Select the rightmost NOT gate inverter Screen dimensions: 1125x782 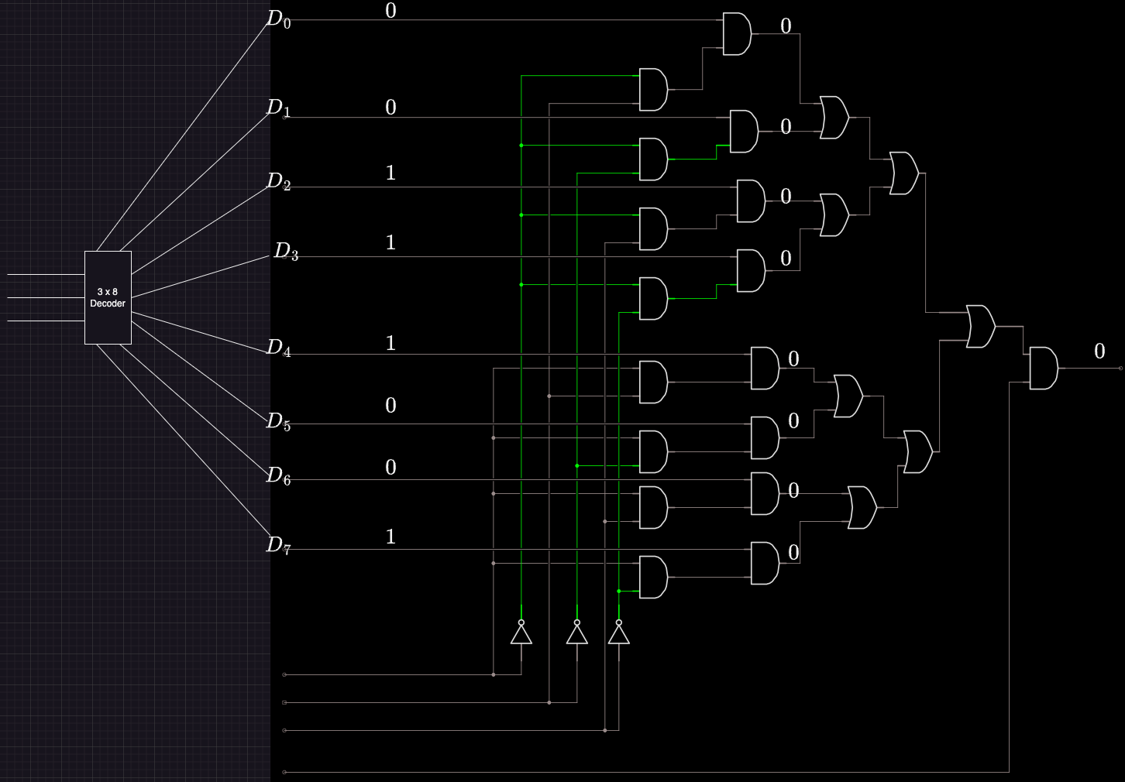tap(619, 632)
